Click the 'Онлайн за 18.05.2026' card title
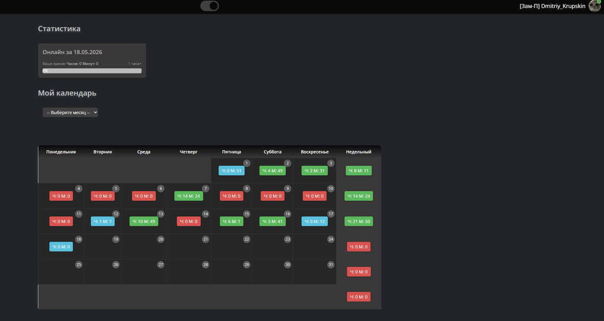604x321 pixels. pos(73,52)
